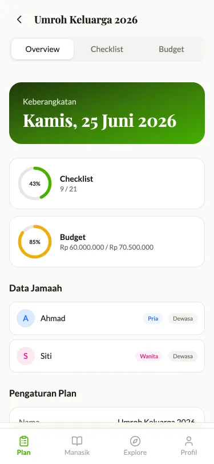Image resolution: width=214 pixels, height=464 pixels.
Task: Open the Budget Rp 60.000.000 card
Action: 107,242
